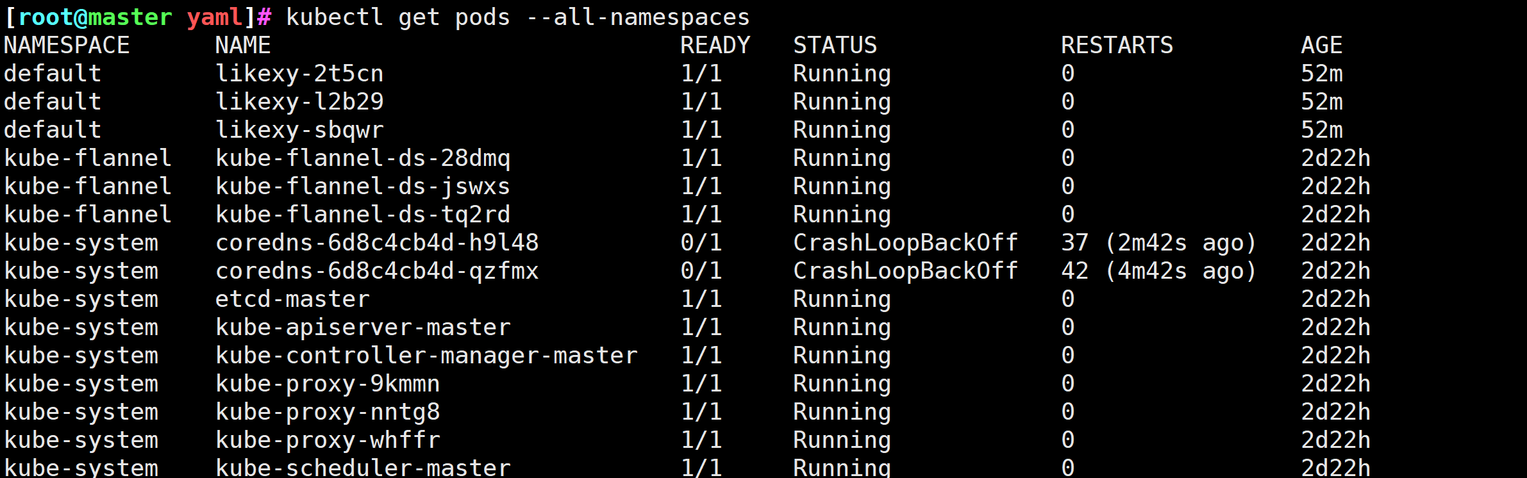Click the RESTARTS column header
The image size is (1527, 478).
1117,45
